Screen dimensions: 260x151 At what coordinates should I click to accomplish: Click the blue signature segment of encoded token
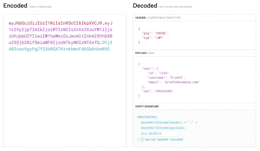pyautogui.click(x=59, y=49)
